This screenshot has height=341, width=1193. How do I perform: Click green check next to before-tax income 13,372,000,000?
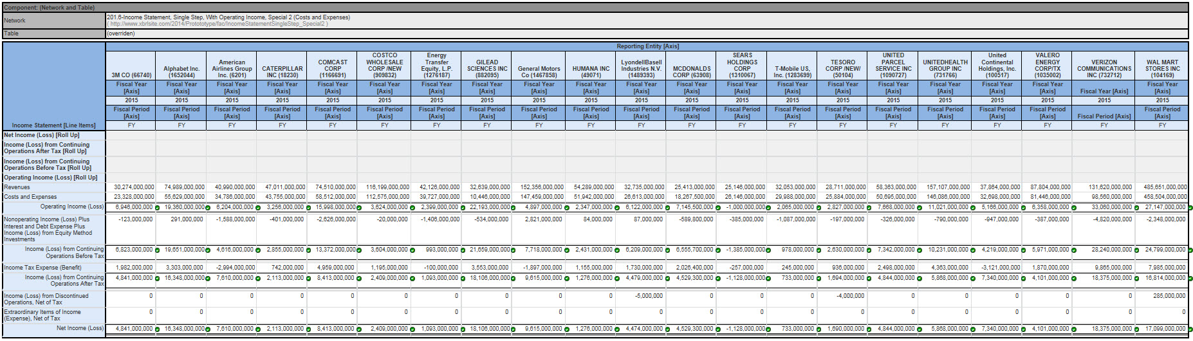[359, 250]
